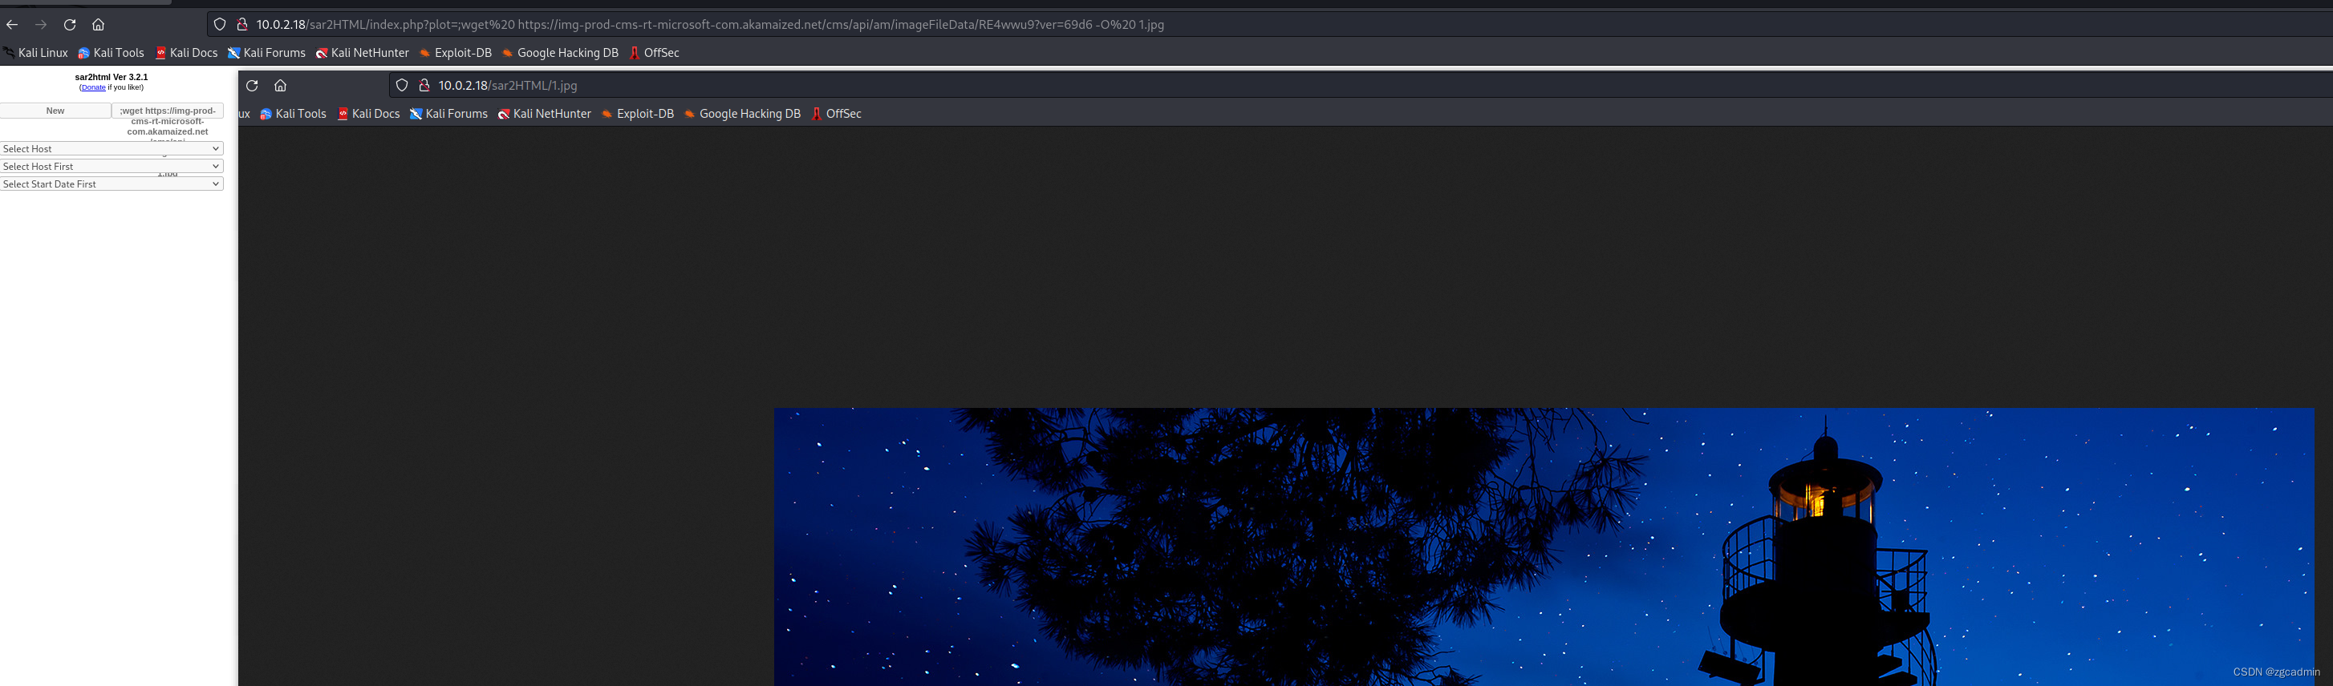Open the Kali Tools bookmark in the second browser

pyautogui.click(x=294, y=113)
